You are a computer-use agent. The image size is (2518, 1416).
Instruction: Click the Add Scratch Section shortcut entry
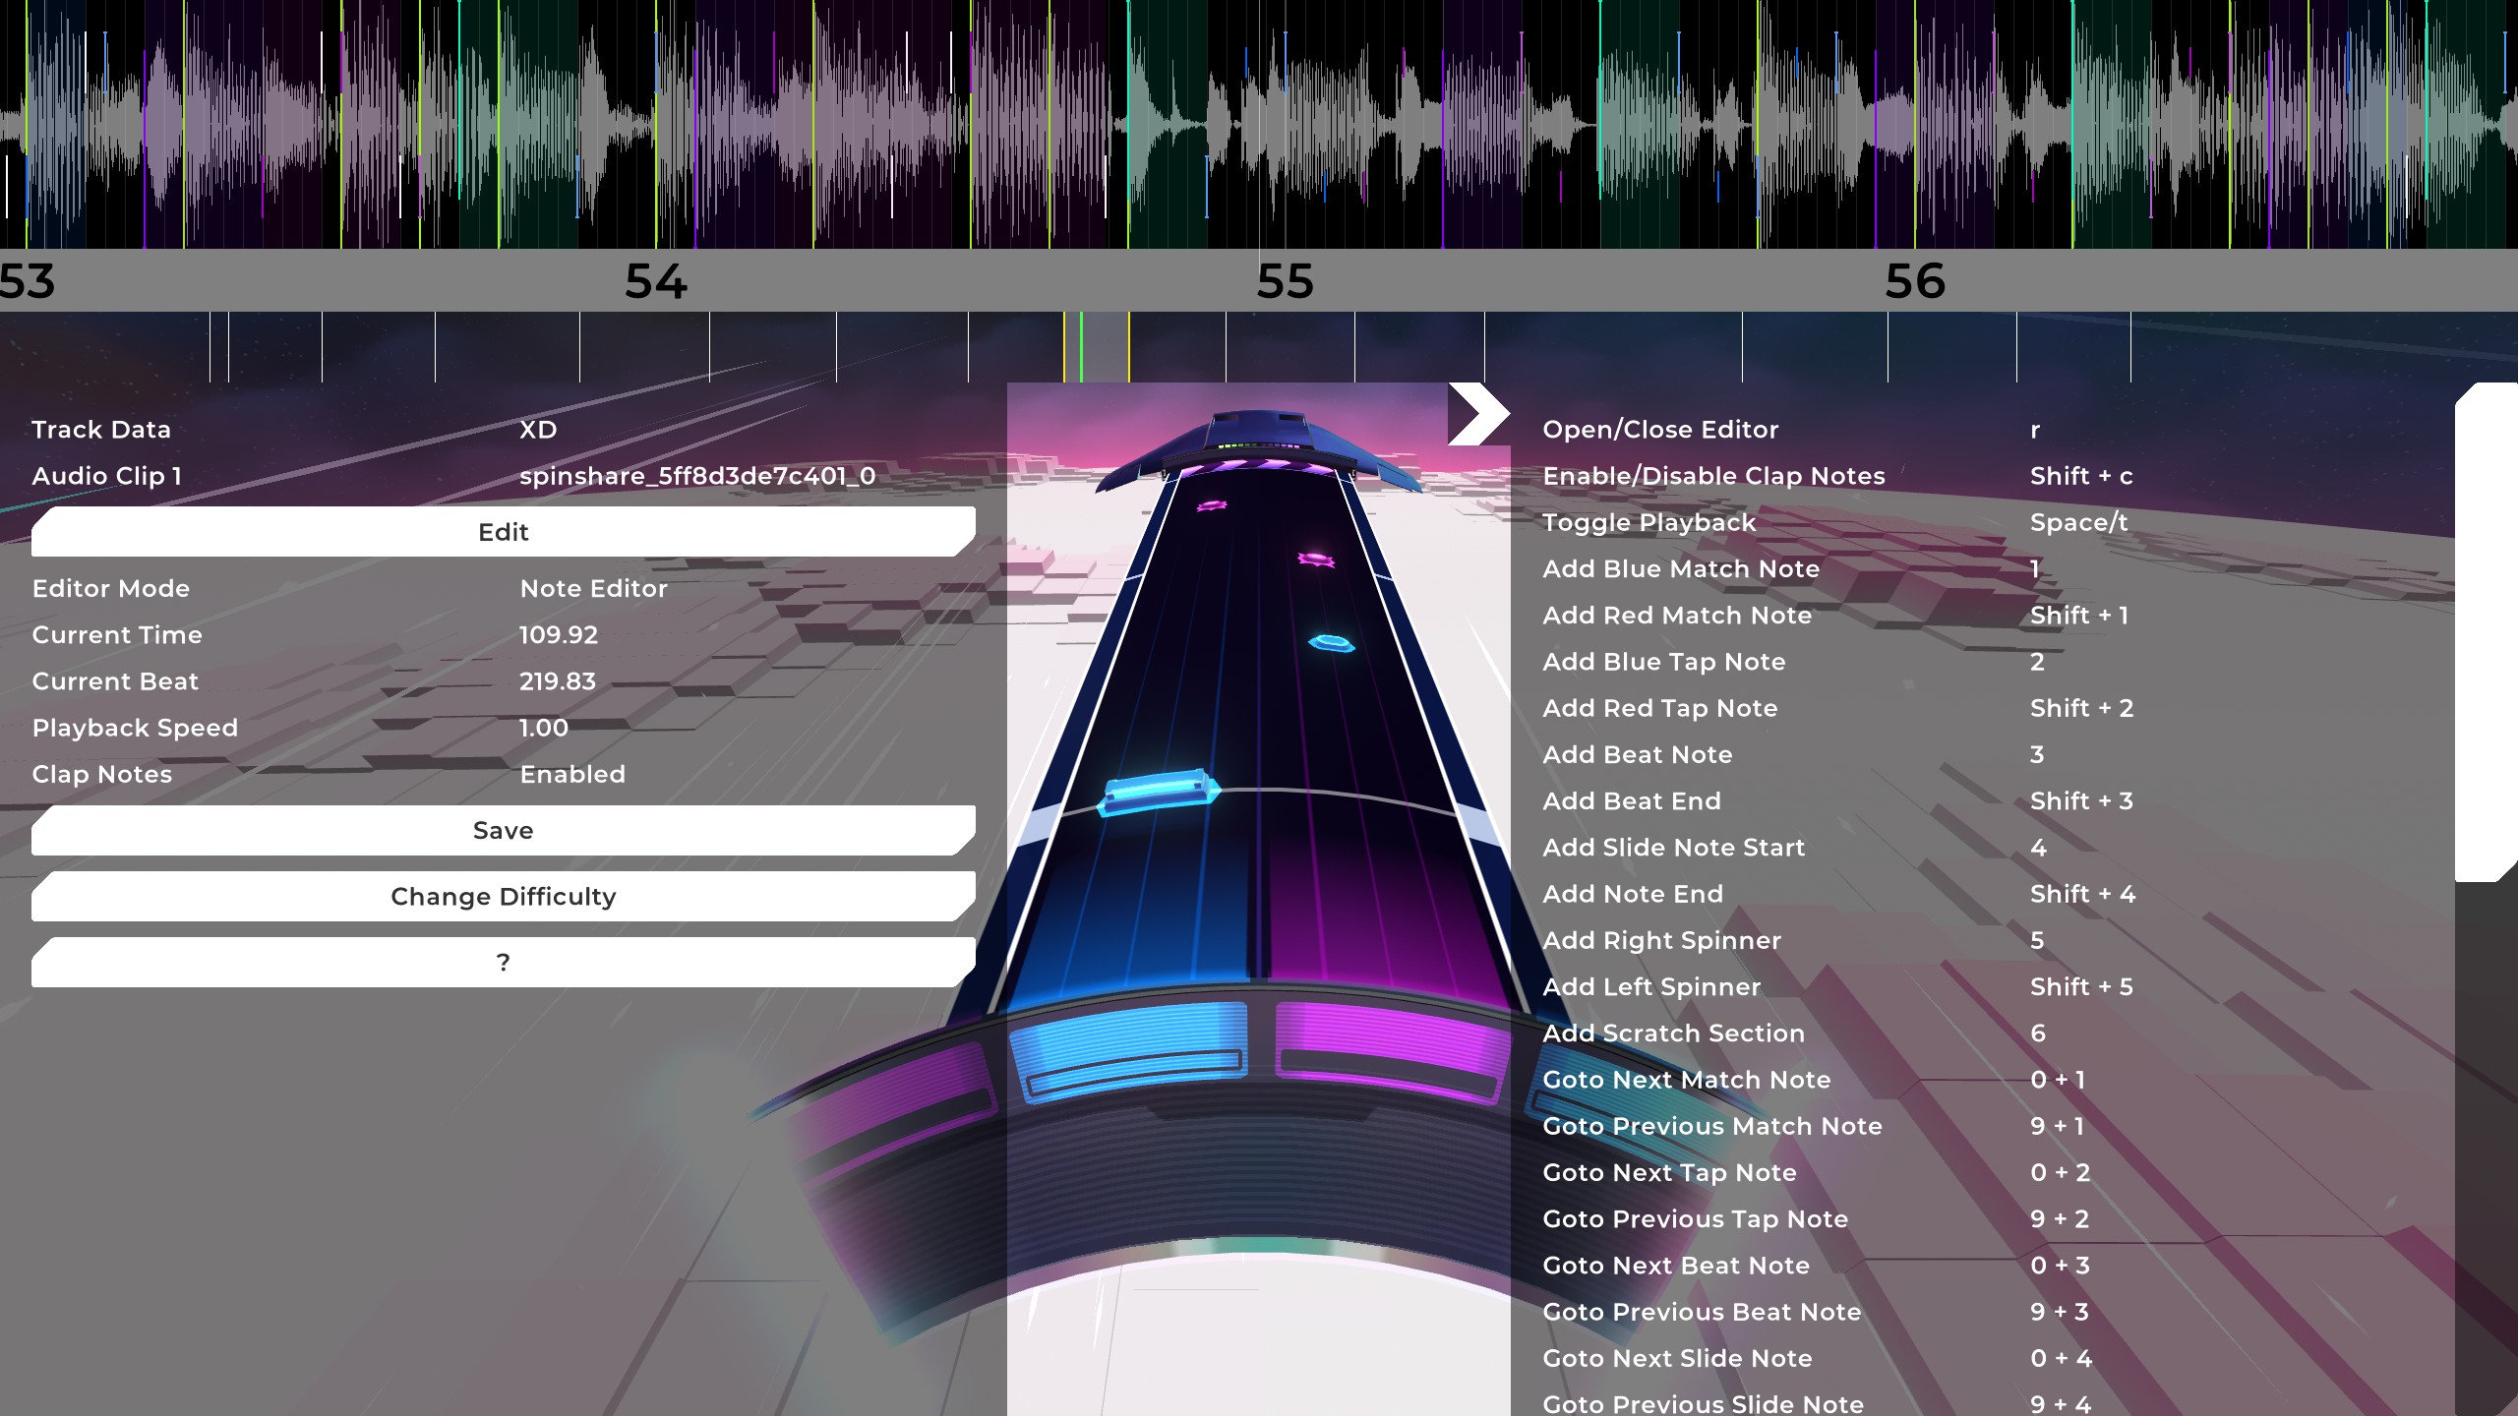pyautogui.click(x=1673, y=1033)
